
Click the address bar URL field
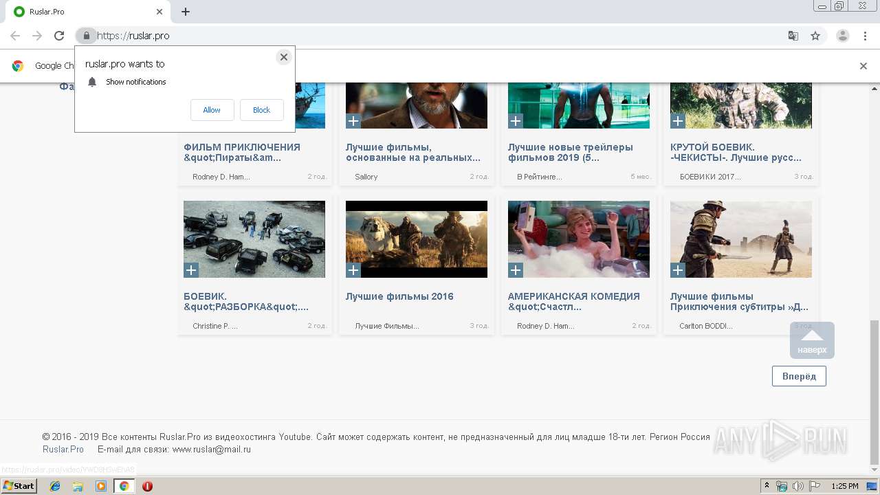click(440, 36)
